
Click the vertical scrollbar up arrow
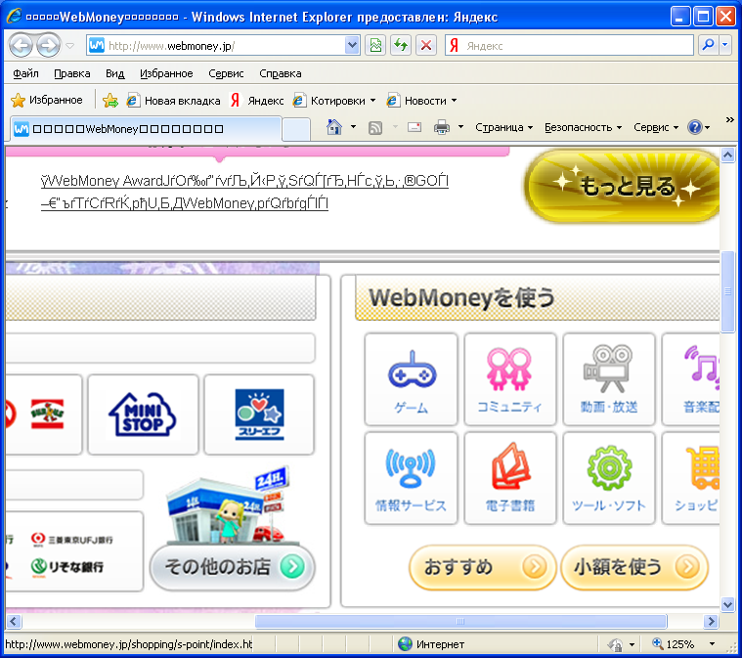[x=727, y=154]
